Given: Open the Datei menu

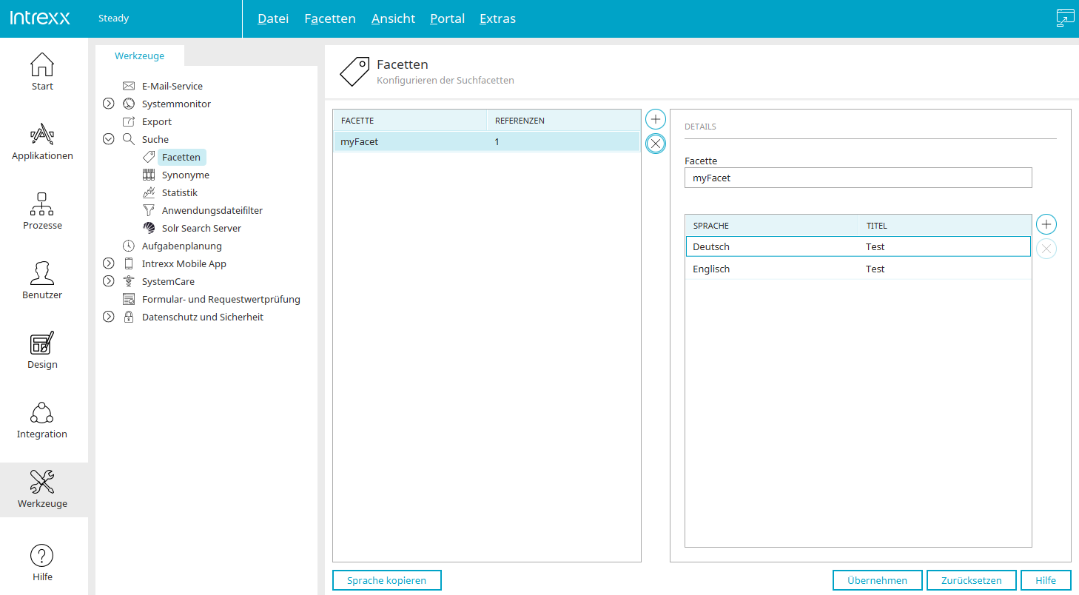Looking at the screenshot, I should pos(273,19).
